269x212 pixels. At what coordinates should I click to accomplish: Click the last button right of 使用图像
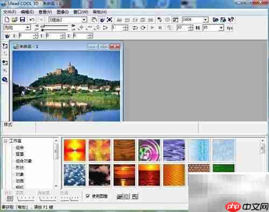tap(135, 196)
